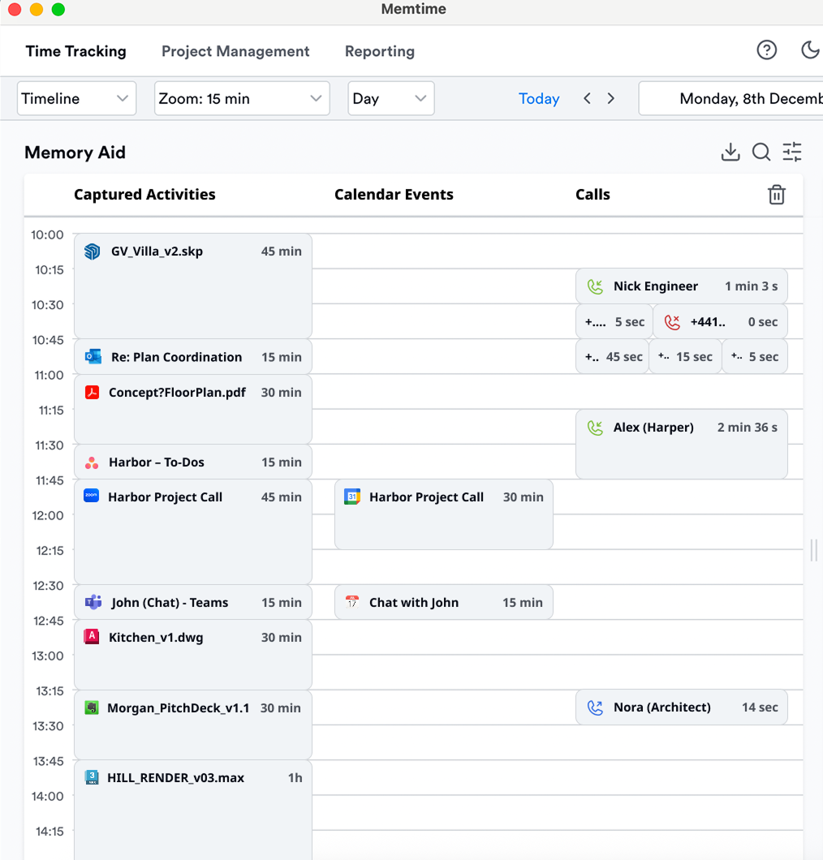Go to the next day with the right arrow
The width and height of the screenshot is (823, 860).
(610, 98)
